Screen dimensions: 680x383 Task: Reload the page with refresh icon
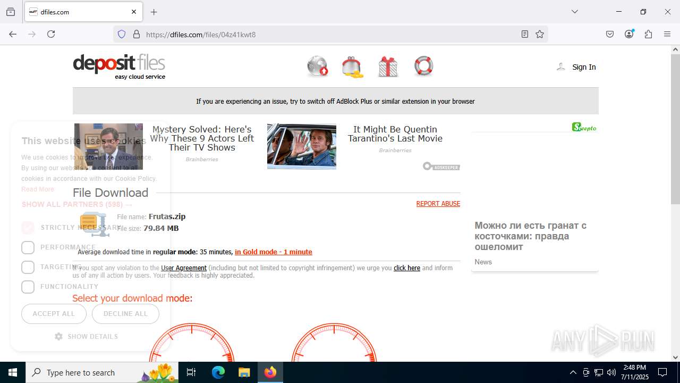coord(51,34)
